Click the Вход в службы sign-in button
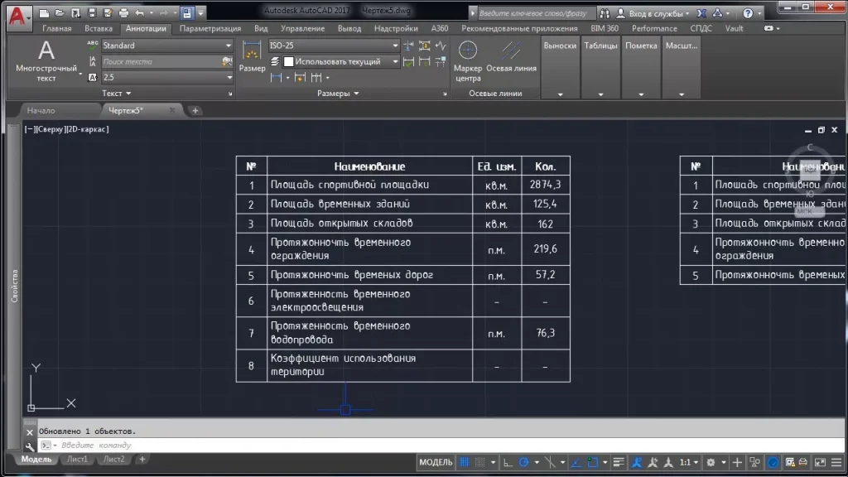 [656, 14]
